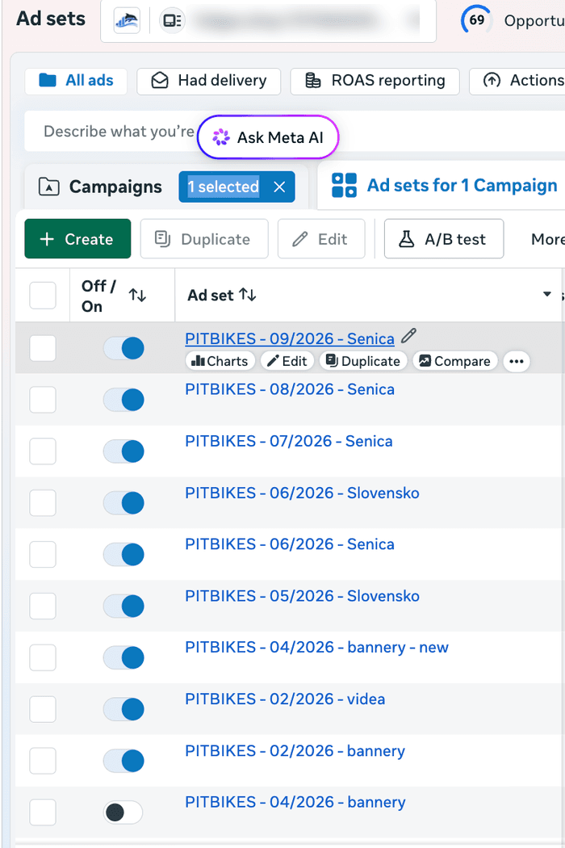Turn off PITBIKES 06/2026 Senica toggle

point(123,554)
